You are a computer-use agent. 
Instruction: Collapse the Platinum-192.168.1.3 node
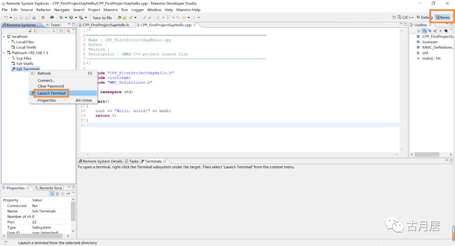coord(4,53)
